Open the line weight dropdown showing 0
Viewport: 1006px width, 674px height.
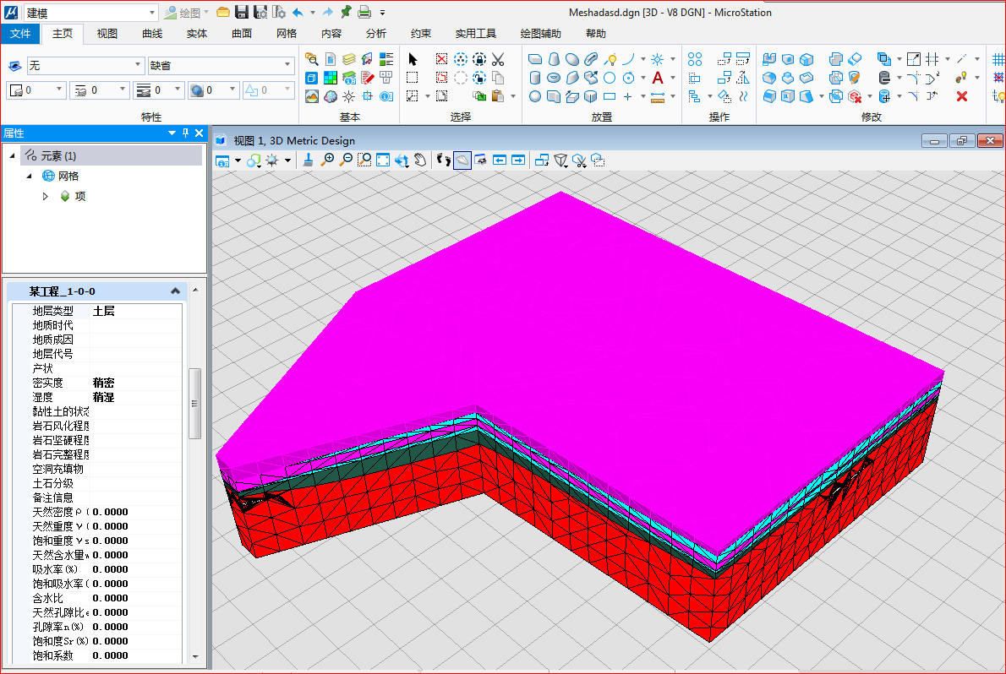coord(177,90)
